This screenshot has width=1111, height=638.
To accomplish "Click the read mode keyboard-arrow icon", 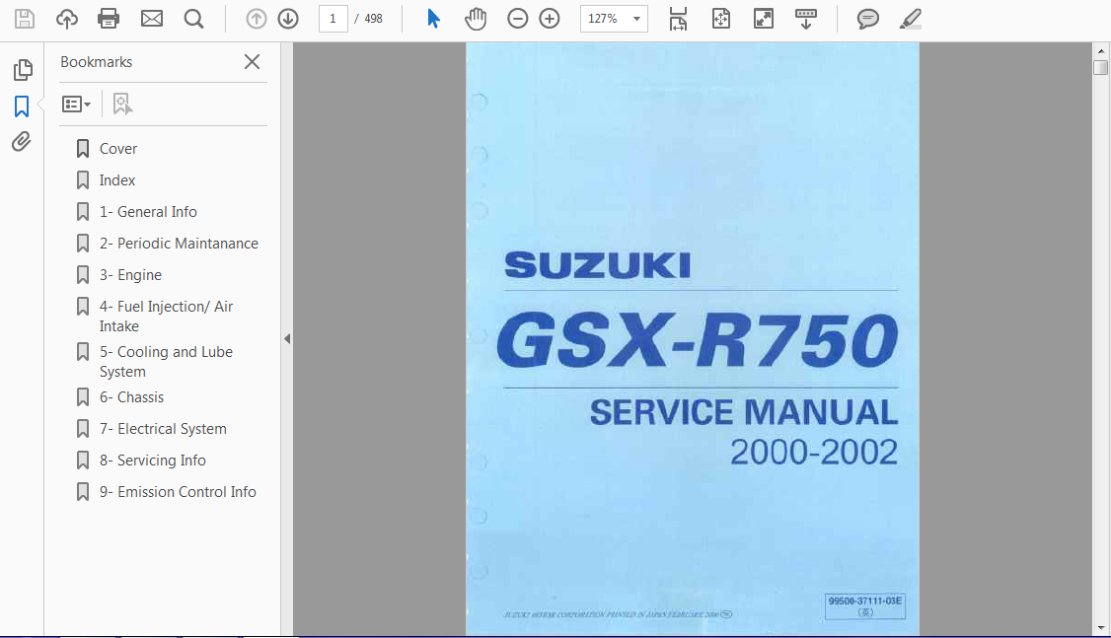I will click(x=805, y=19).
